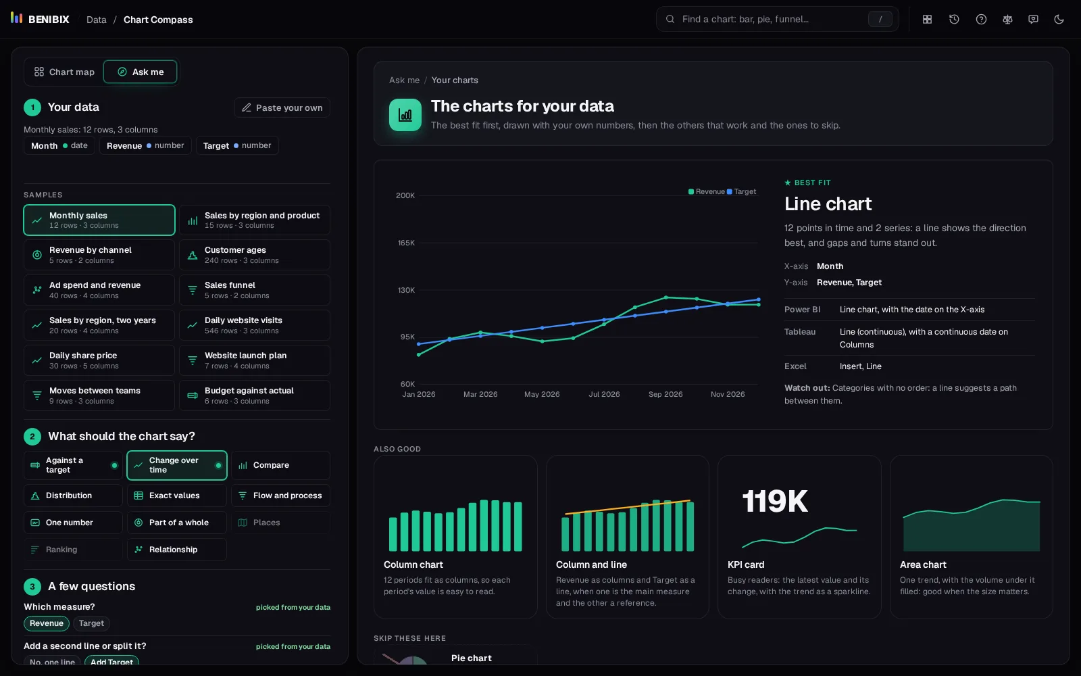The width and height of the screenshot is (1081, 676).
Task: Pick the Revenue by channel sample
Action: click(99, 255)
